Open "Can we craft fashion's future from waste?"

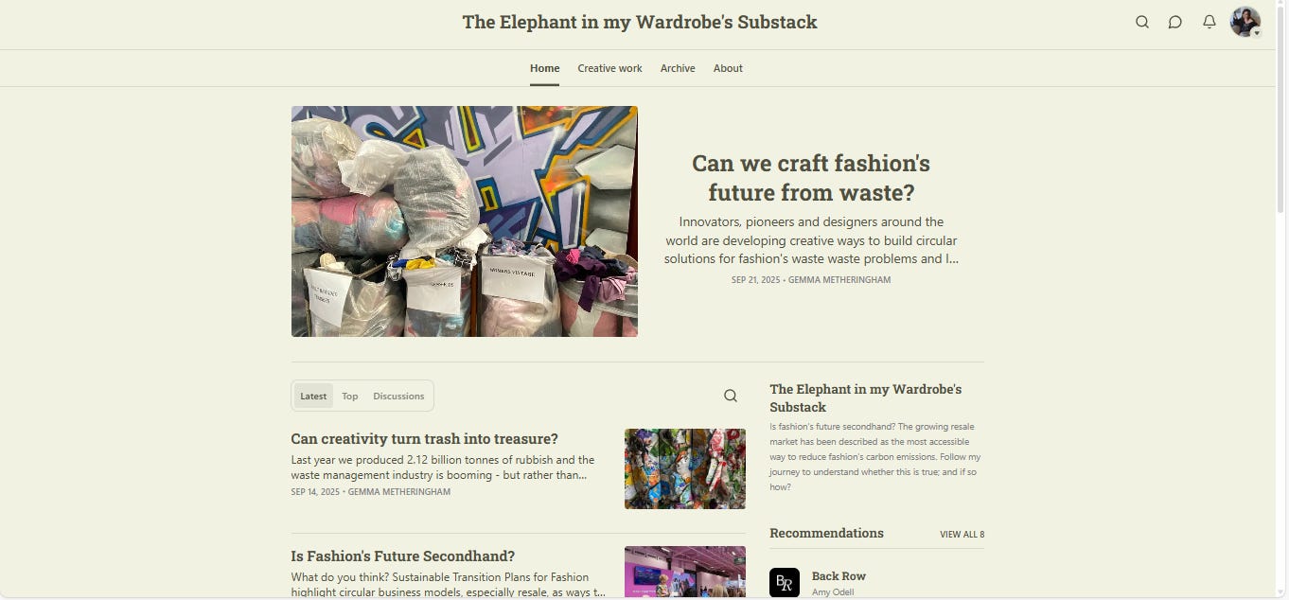(811, 178)
